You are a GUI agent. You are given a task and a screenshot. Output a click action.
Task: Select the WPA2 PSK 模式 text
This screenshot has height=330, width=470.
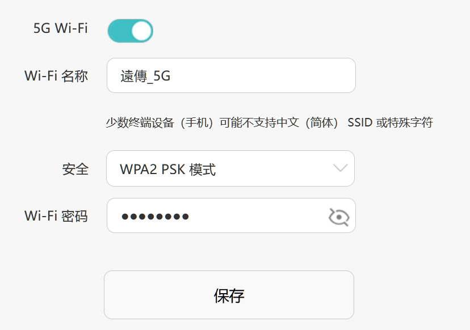(x=167, y=169)
